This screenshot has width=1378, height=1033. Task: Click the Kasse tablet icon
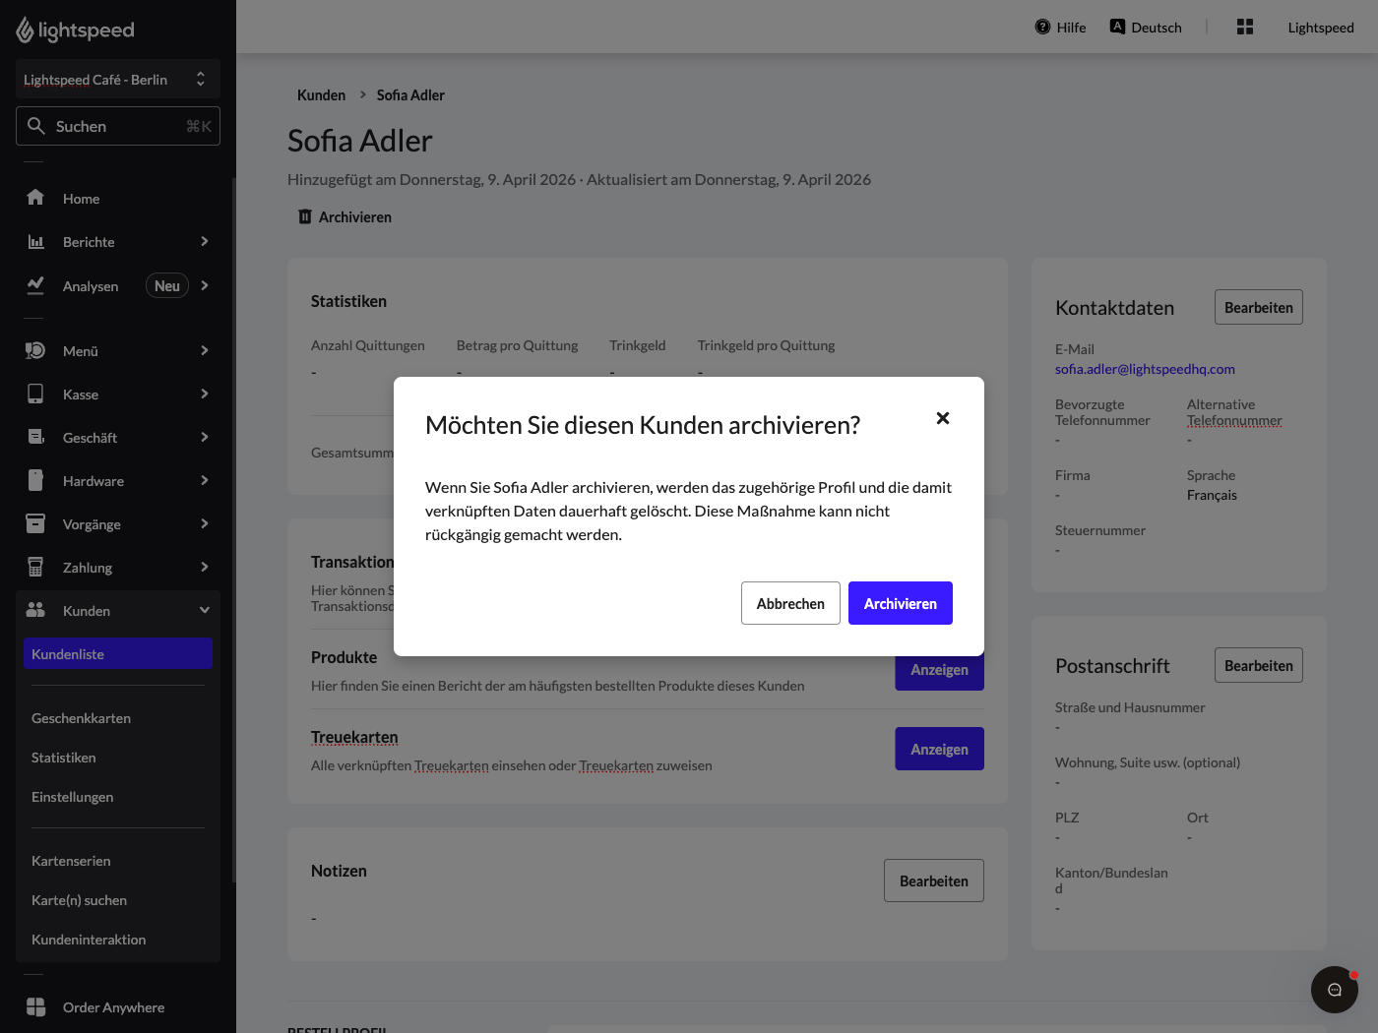(35, 394)
